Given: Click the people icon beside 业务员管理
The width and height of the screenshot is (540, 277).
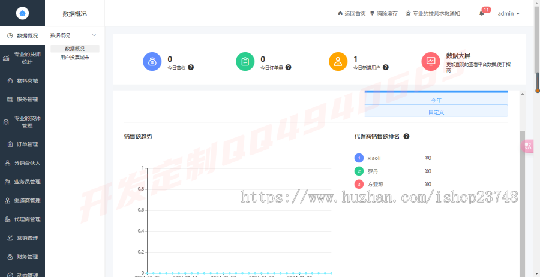Looking at the screenshot, I should click(7, 182).
